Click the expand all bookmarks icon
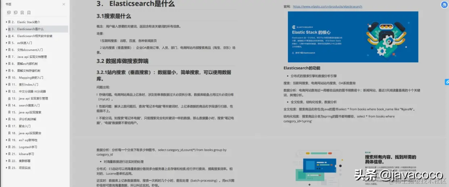The height and width of the screenshot is (187, 449). click(x=9, y=13)
